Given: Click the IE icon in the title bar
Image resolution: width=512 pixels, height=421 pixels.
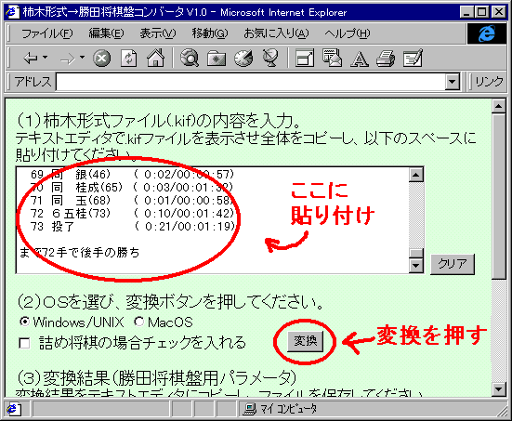Looking at the screenshot, I should click(12, 12).
